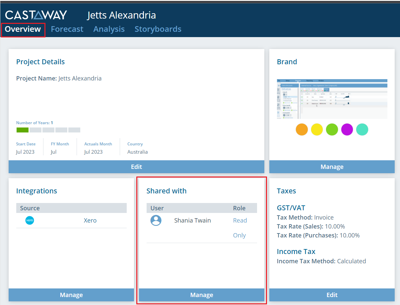Click the User column header
400x305 pixels.
pyautogui.click(x=157, y=208)
